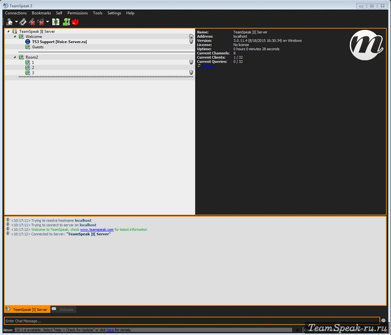Close the news ticker with the X button
The width and height of the screenshot is (391, 335).
point(297,330)
